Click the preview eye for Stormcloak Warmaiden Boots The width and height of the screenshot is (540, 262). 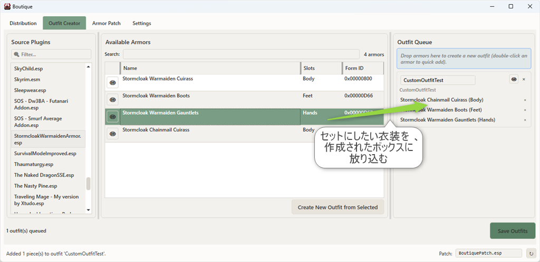click(x=112, y=99)
